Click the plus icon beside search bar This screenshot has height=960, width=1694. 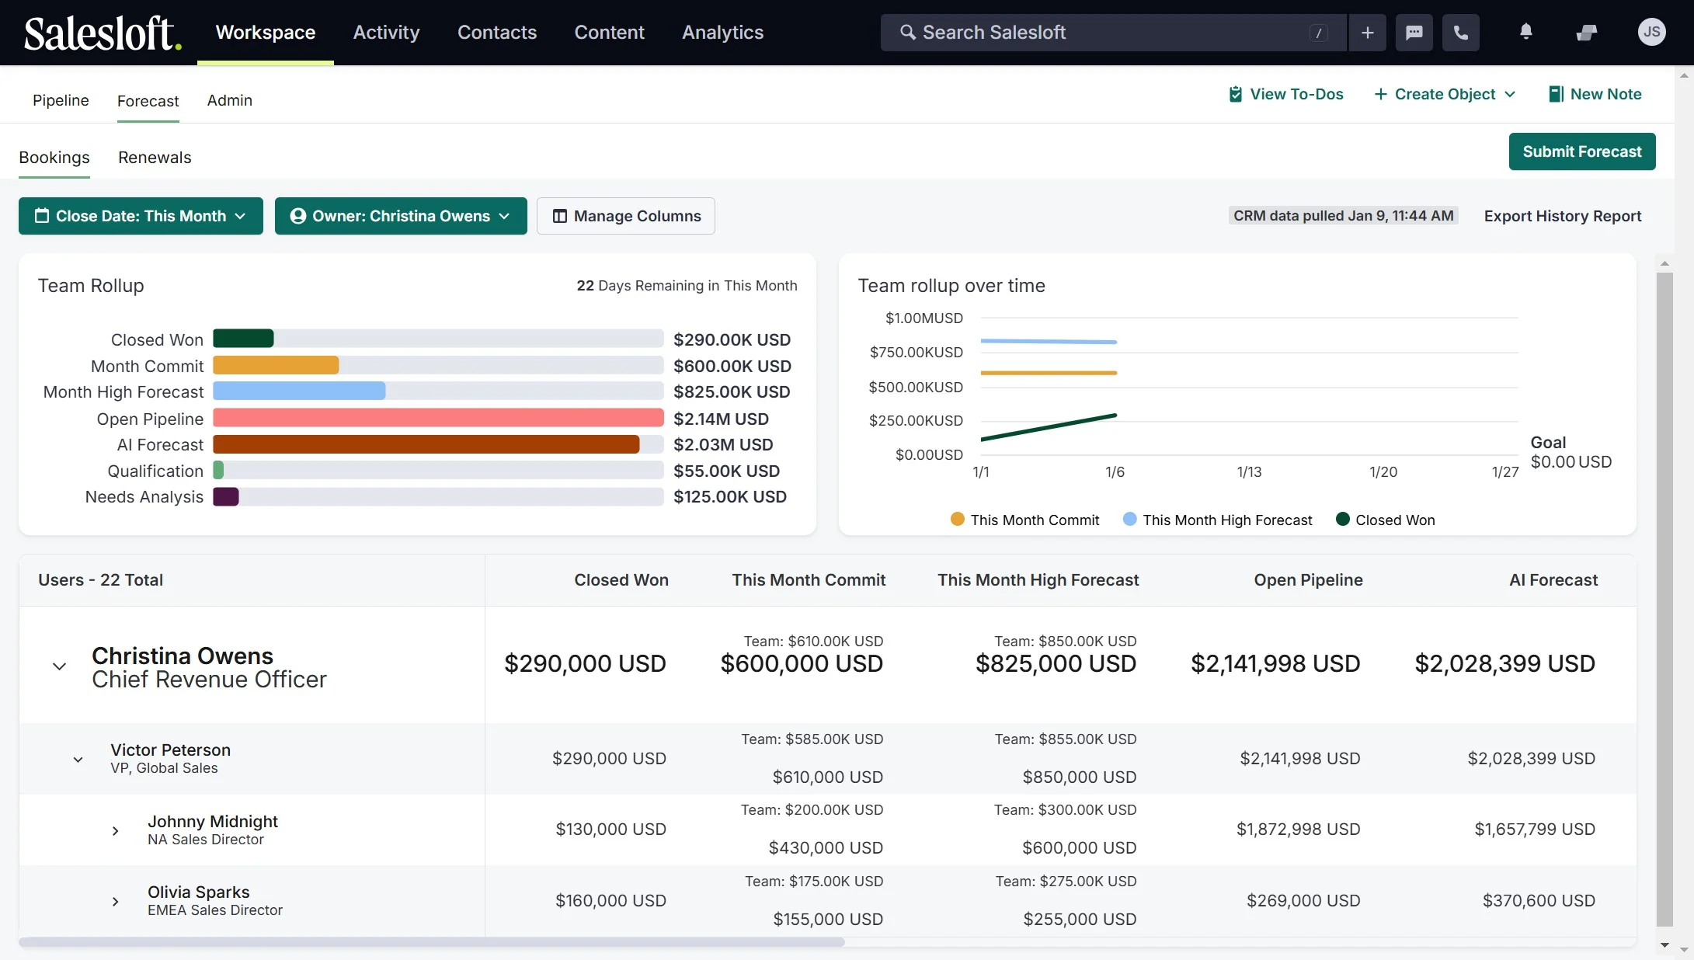(1368, 33)
